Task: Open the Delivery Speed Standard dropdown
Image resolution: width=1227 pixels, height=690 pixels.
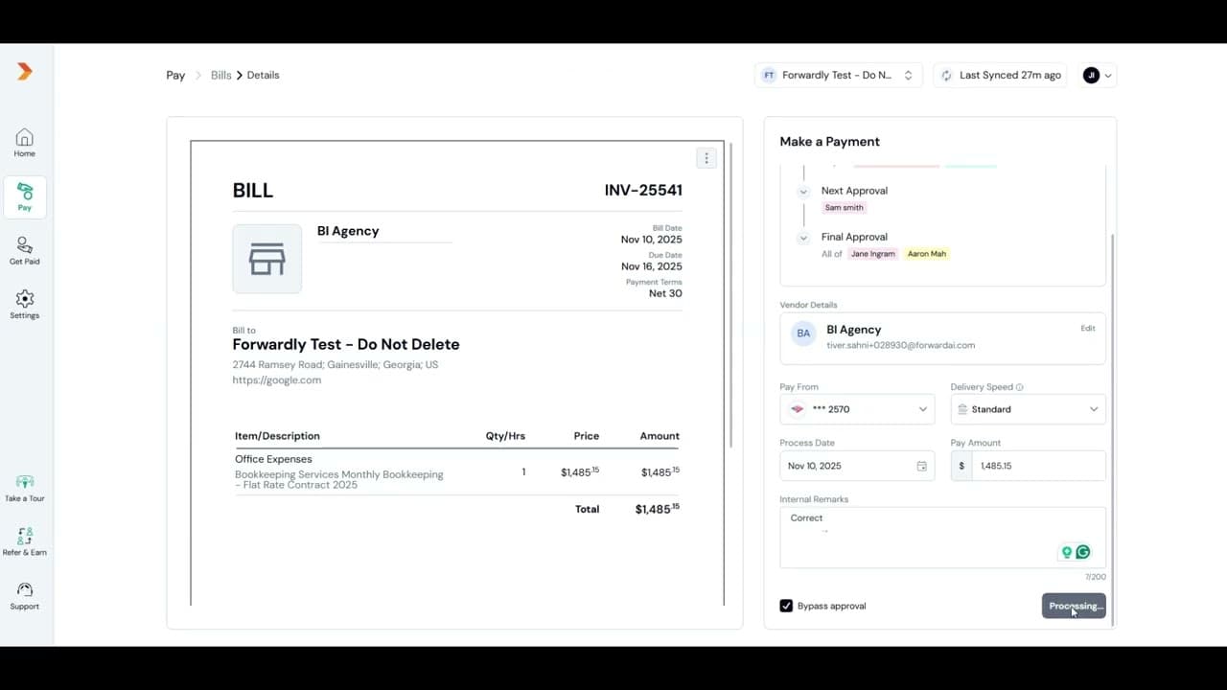Action: click(x=1029, y=409)
